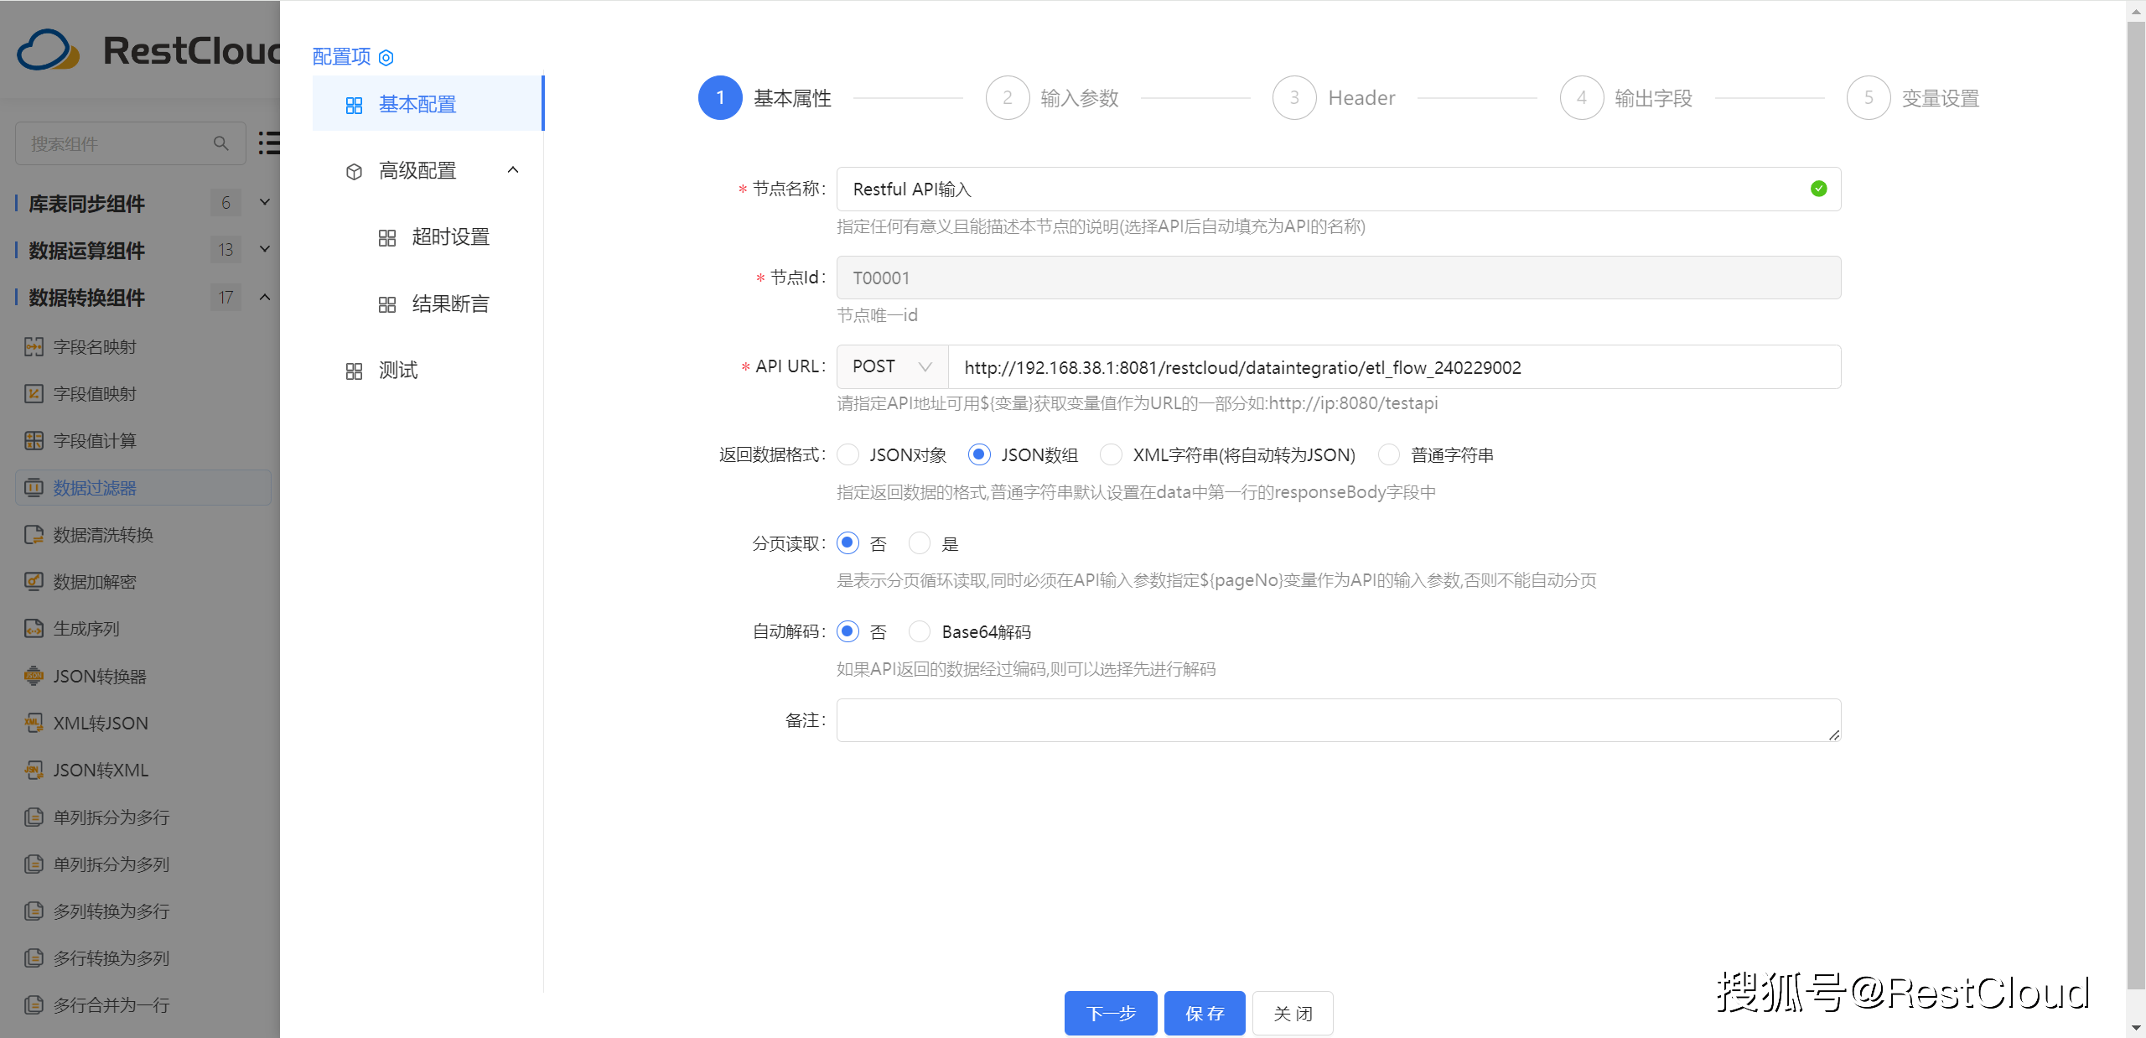Click the 节点Id field T00001
The width and height of the screenshot is (2146, 1038).
click(x=1339, y=278)
